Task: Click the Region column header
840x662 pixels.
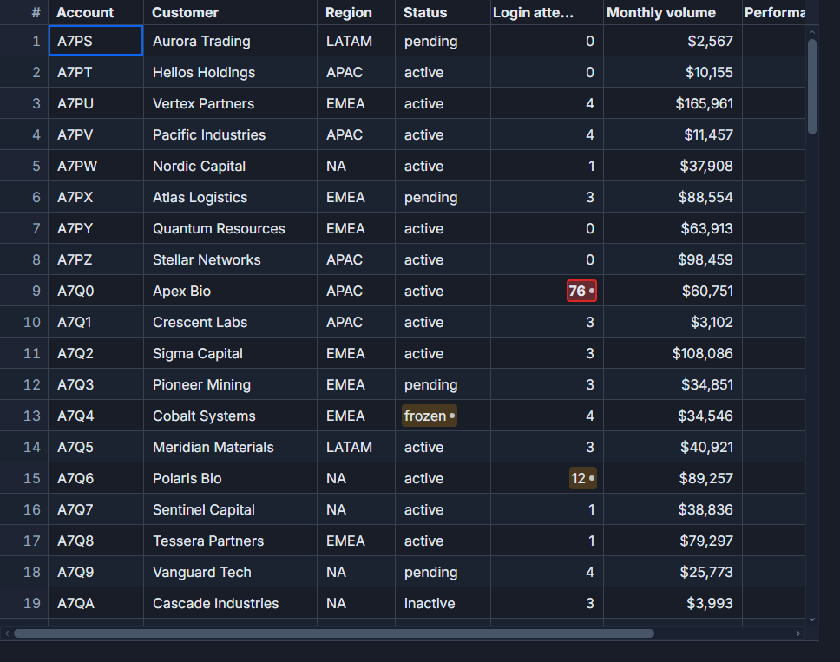Action: click(x=357, y=12)
